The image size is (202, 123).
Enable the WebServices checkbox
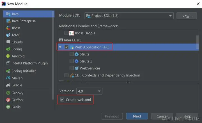pos(72,68)
